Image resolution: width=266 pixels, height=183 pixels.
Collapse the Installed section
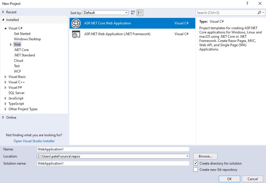point(3,20)
